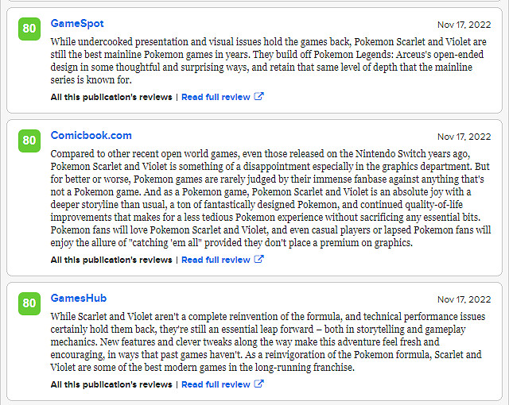The width and height of the screenshot is (509, 405).
Task: Read full review from GameSpot
Action: click(216, 97)
